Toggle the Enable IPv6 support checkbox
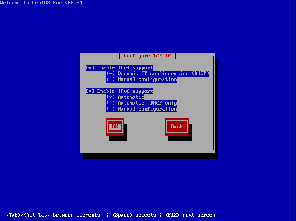 point(119,91)
